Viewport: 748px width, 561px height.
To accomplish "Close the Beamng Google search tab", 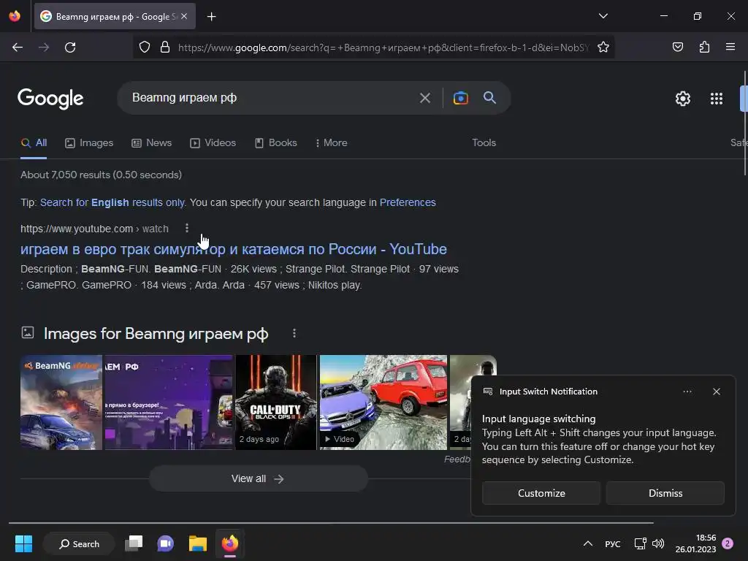I will pyautogui.click(x=184, y=16).
